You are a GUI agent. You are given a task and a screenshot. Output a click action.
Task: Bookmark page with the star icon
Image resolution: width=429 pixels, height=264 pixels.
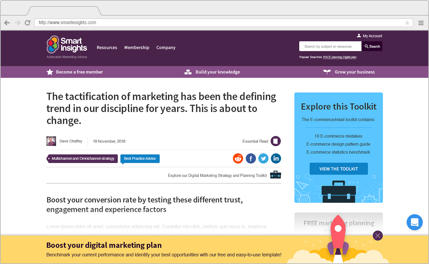click(x=407, y=23)
